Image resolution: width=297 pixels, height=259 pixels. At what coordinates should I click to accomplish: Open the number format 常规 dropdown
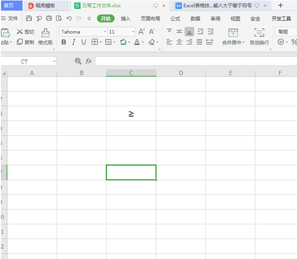286,32
